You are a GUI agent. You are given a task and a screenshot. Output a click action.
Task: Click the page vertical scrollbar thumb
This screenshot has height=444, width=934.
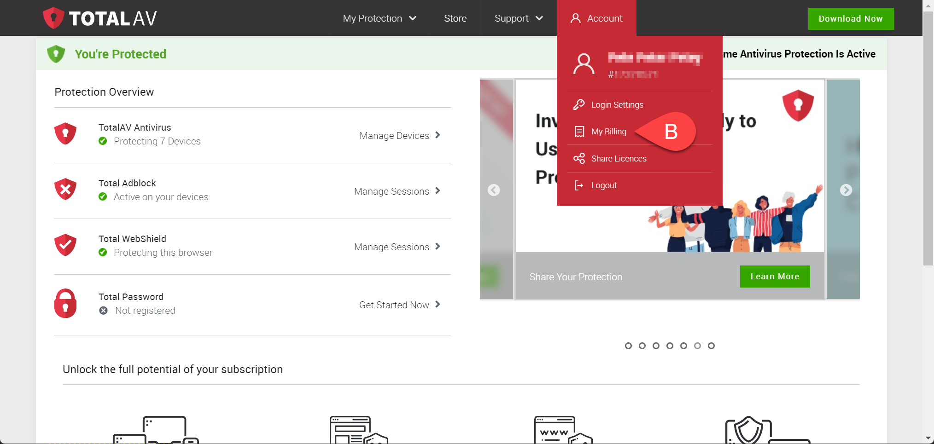928,138
